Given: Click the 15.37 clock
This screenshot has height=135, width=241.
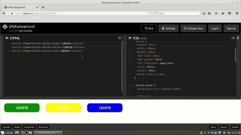Looking at the screenshot, I should click(x=234, y=133).
